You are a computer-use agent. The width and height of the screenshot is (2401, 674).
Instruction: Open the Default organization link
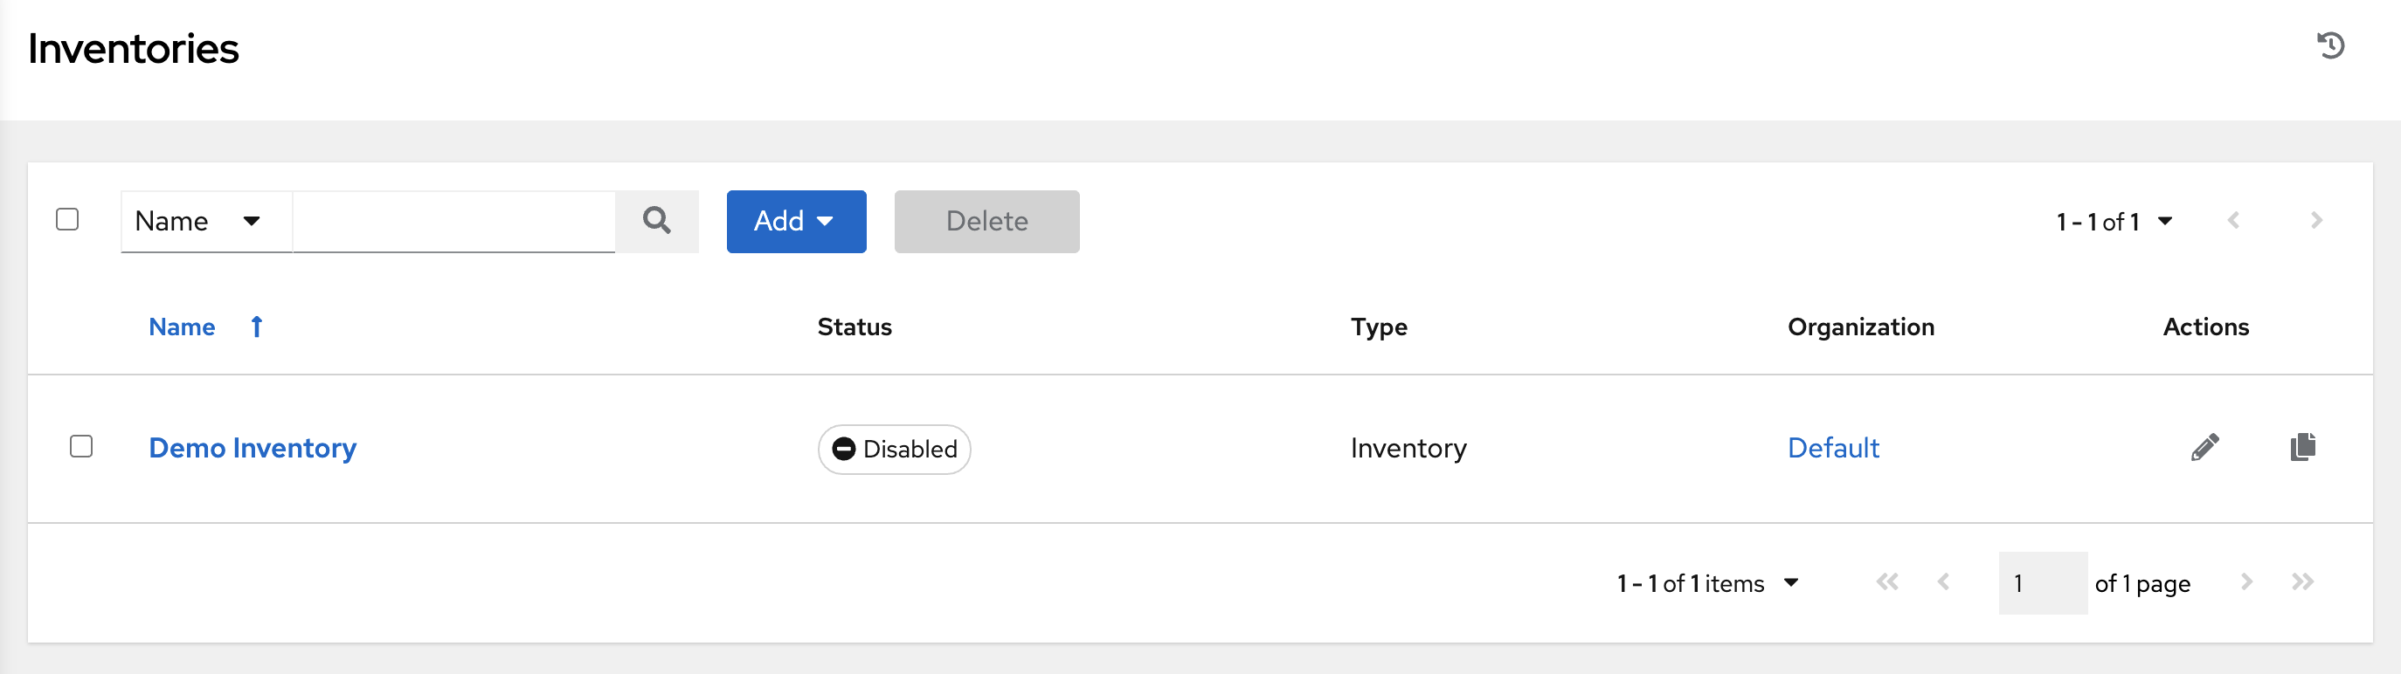coord(1832,448)
